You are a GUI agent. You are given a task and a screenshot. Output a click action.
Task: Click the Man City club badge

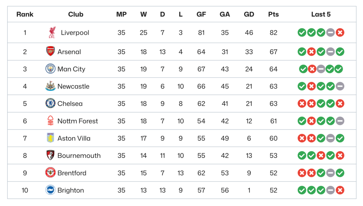tap(50, 69)
